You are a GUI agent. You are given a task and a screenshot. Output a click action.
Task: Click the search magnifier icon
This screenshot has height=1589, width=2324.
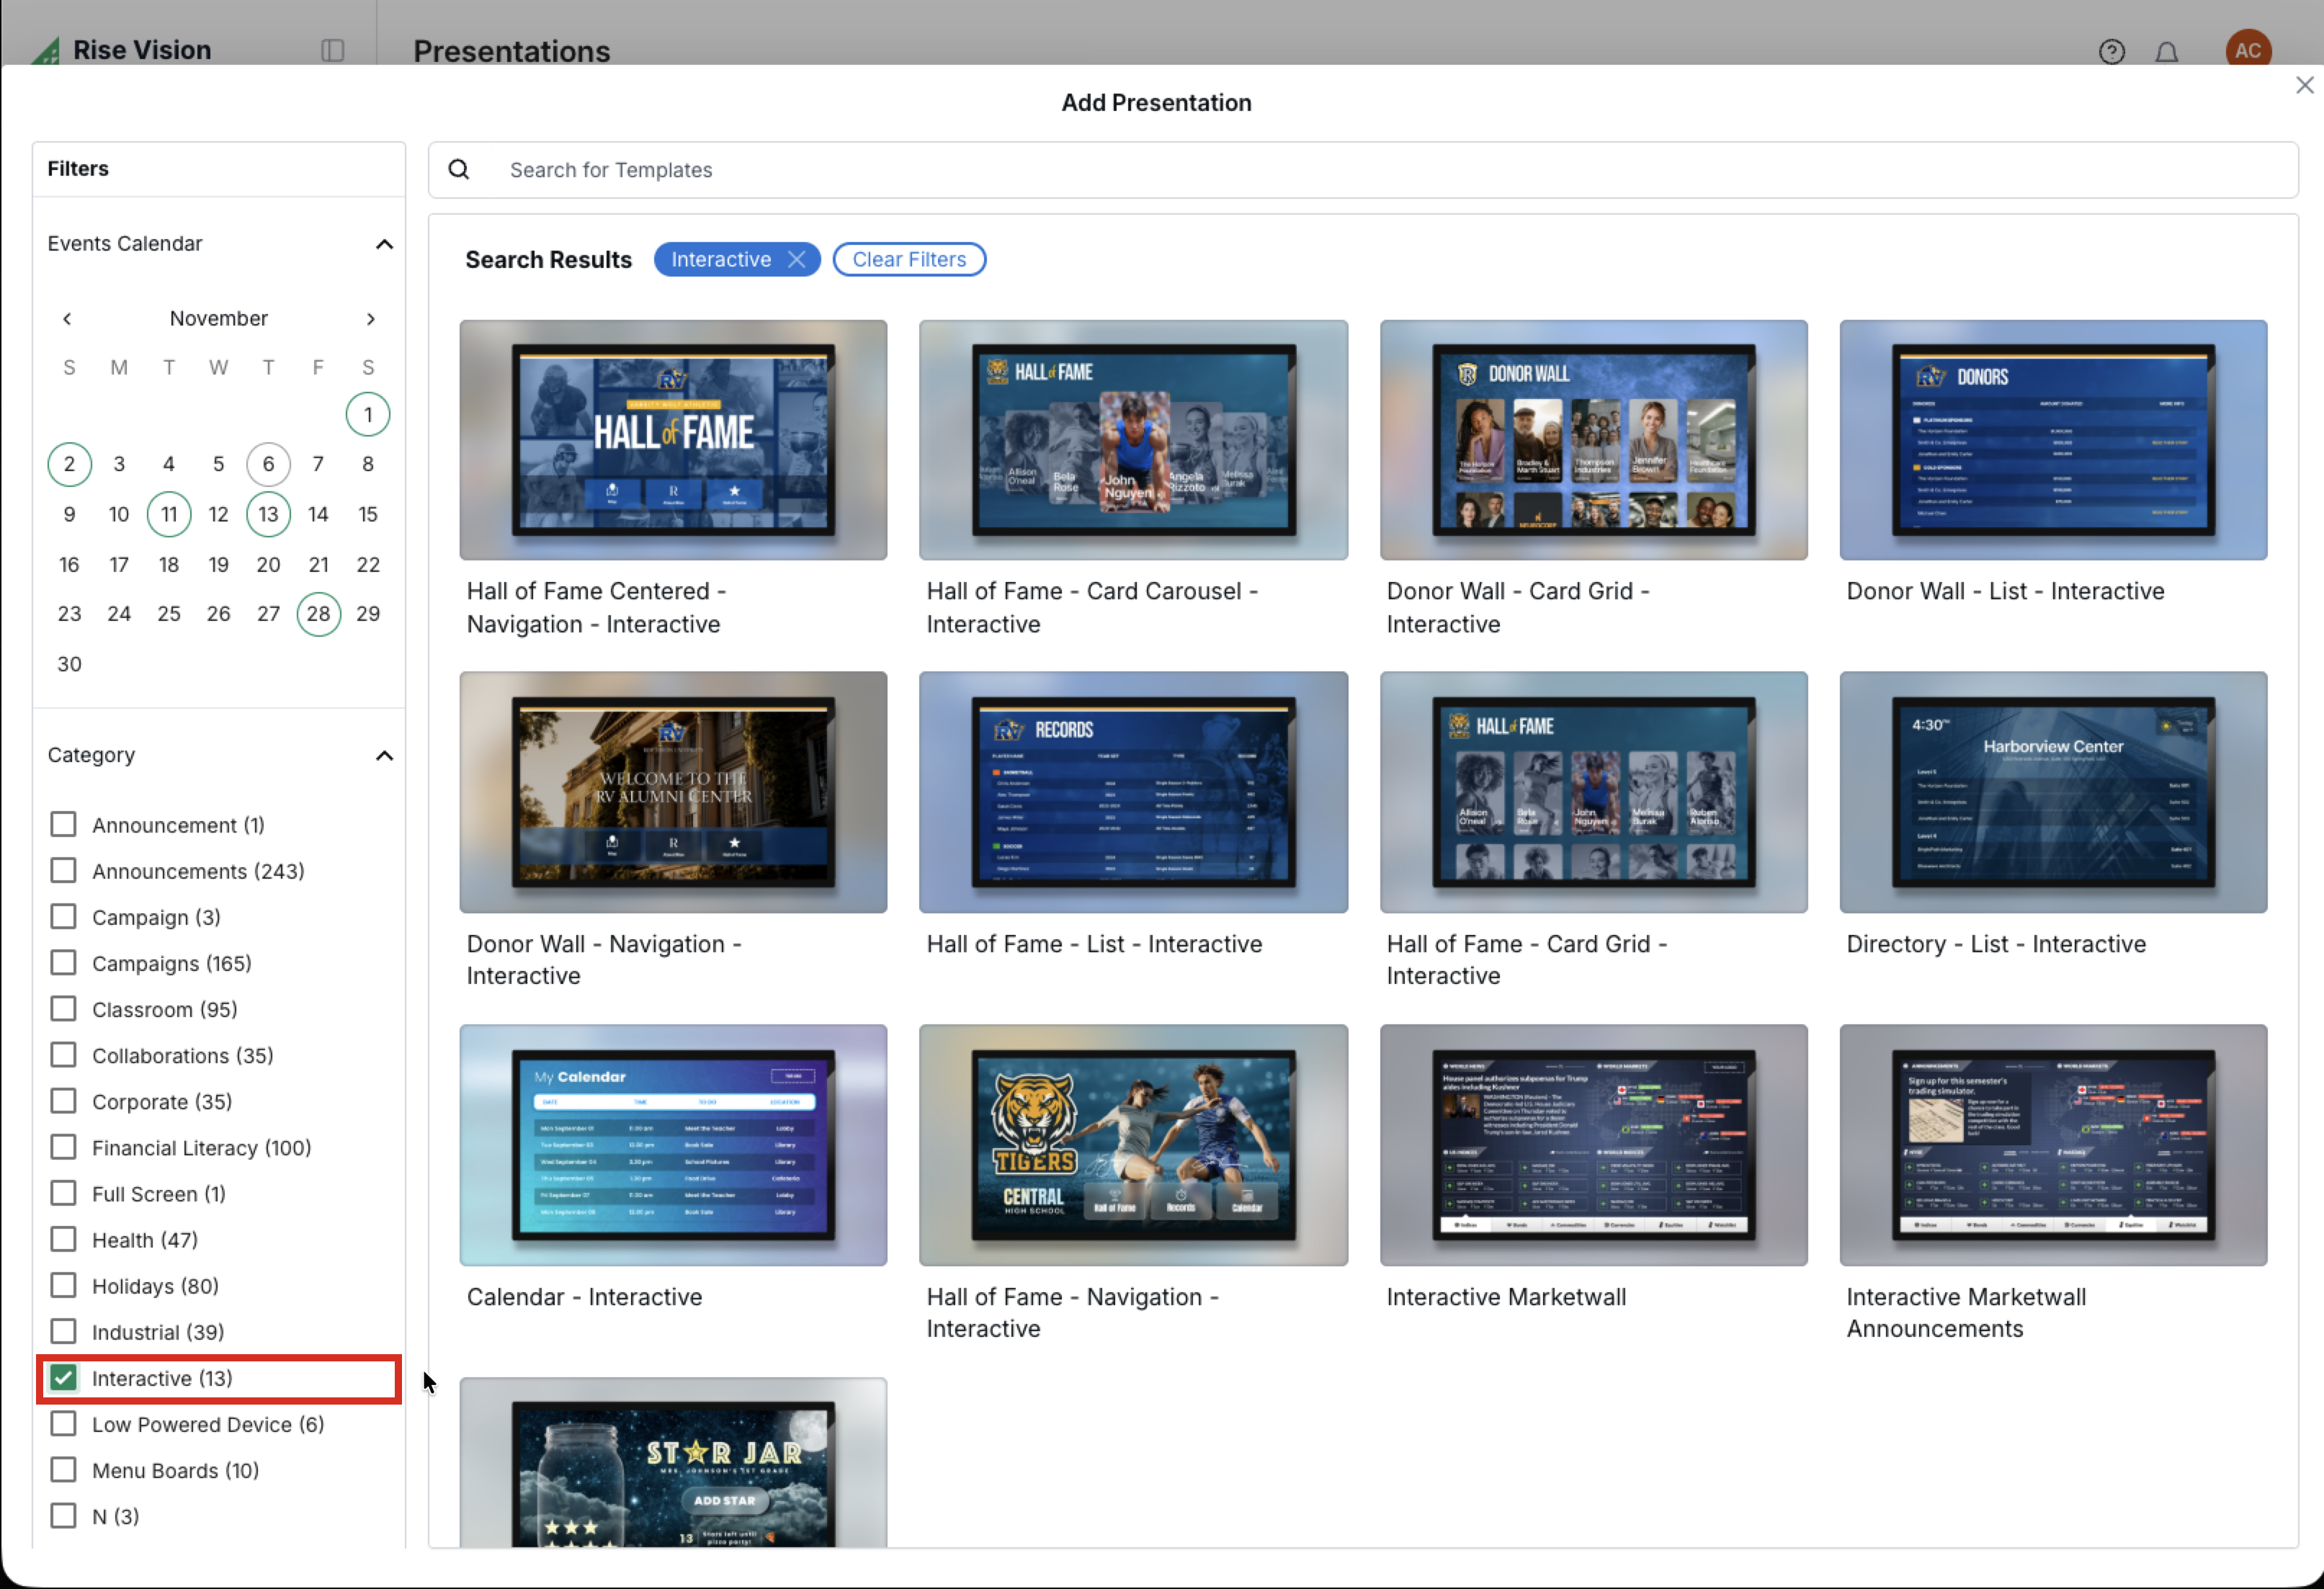coord(459,169)
